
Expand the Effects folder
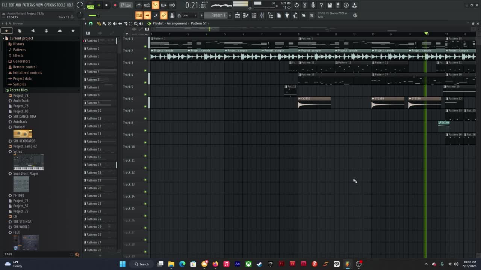(18, 55)
